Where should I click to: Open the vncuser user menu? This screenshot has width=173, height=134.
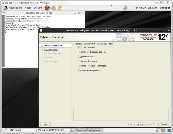(x=165, y=8)
